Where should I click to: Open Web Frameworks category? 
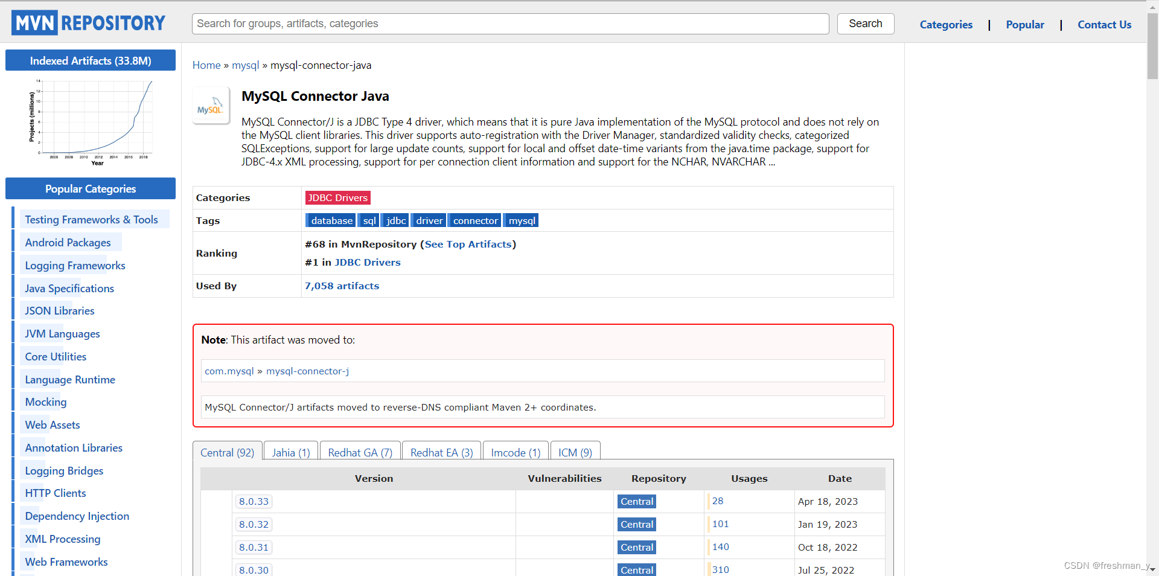pyautogui.click(x=66, y=562)
